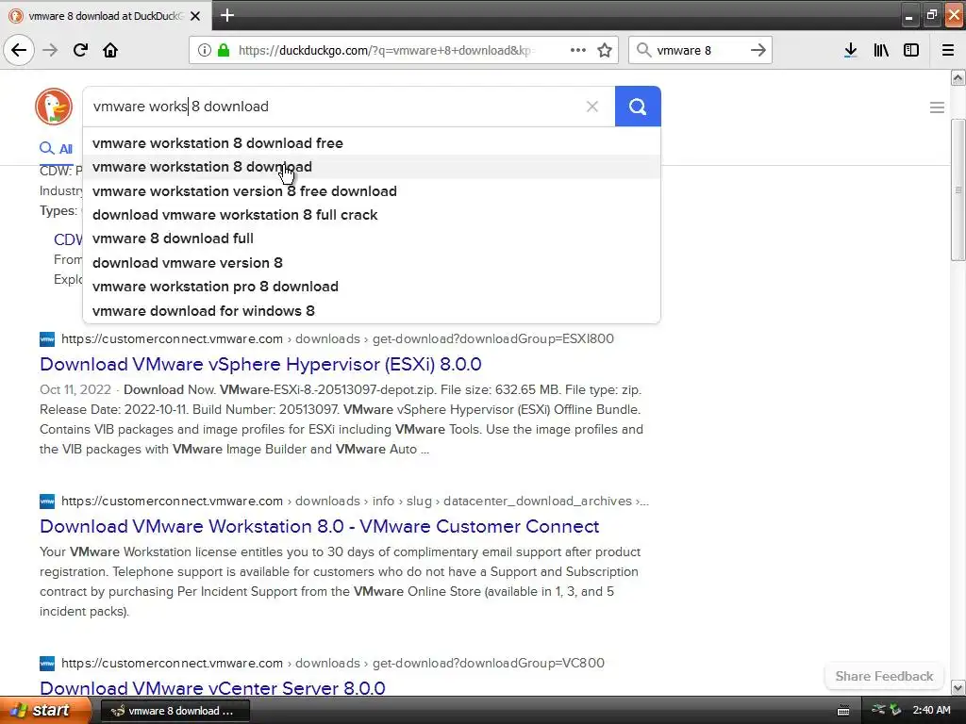Reload the current page
Image resolution: width=966 pixels, height=724 pixels.
(x=80, y=51)
